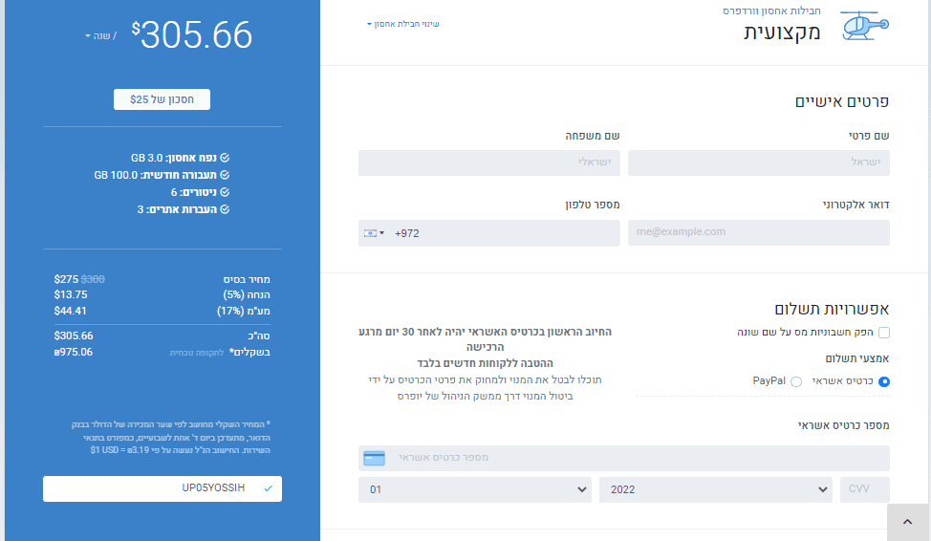Viewport: 931px width, 541px height.
Task: Open the Israel flag country code selector
Action: coord(374,233)
